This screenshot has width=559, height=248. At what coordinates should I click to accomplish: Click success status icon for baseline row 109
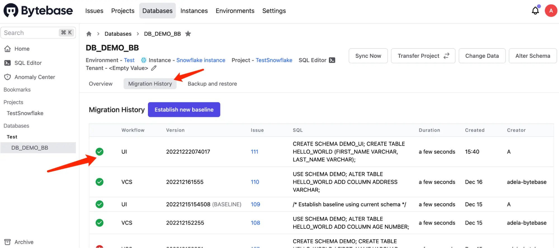tap(100, 204)
